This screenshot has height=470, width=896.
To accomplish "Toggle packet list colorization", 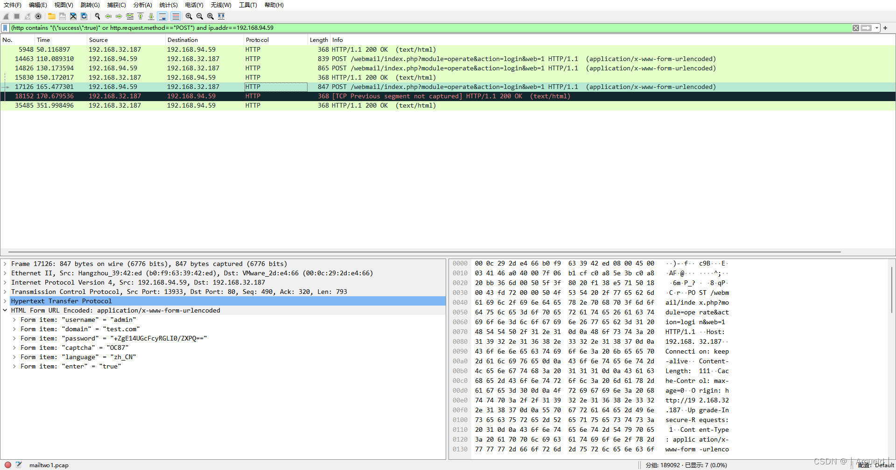I will (175, 16).
